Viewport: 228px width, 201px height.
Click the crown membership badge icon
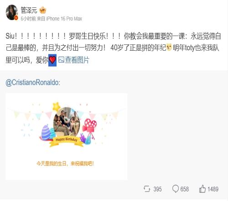pos(42,11)
